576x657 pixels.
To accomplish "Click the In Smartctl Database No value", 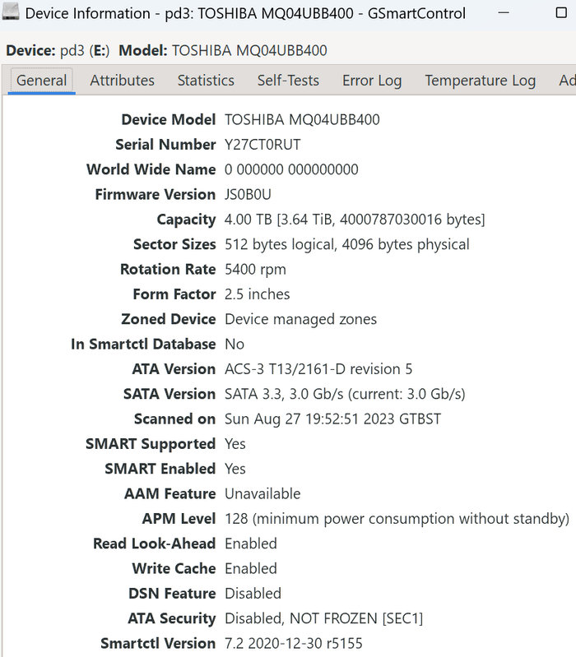I will [235, 344].
